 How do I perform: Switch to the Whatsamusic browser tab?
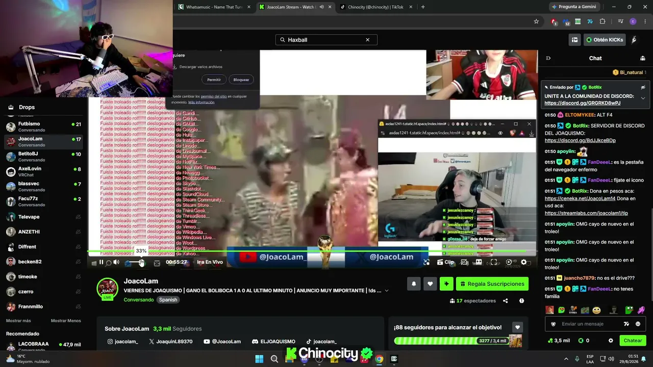click(214, 7)
